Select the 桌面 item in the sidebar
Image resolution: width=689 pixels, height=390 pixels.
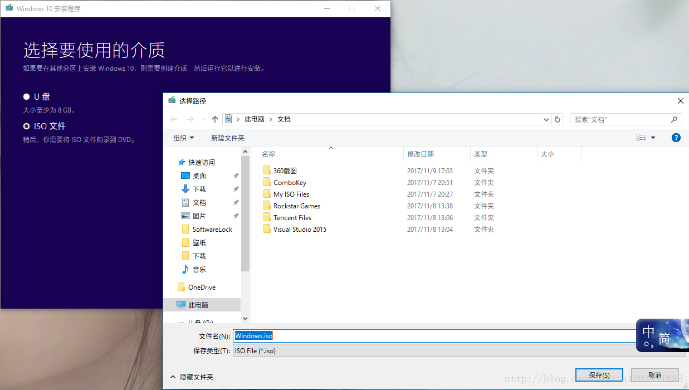click(199, 175)
